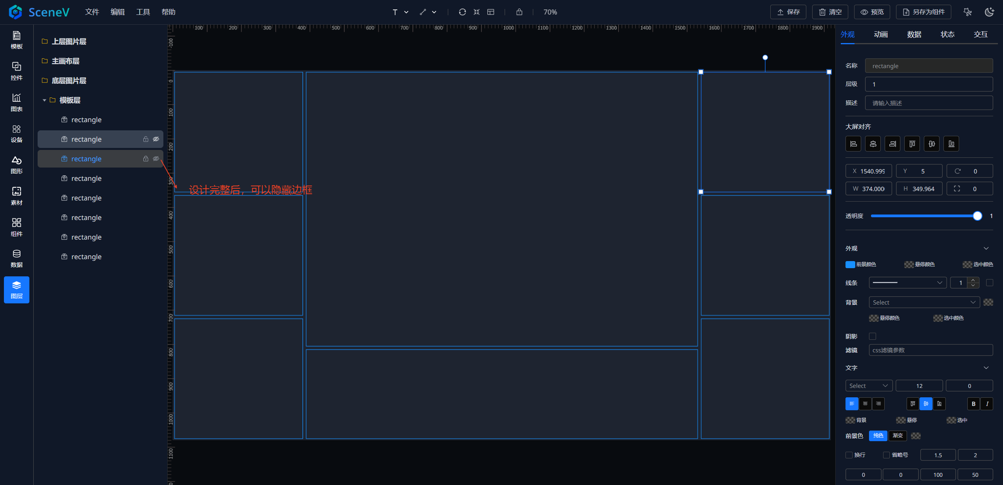Open the 线条 line style dropdown
This screenshot has height=485, width=1003.
point(907,283)
